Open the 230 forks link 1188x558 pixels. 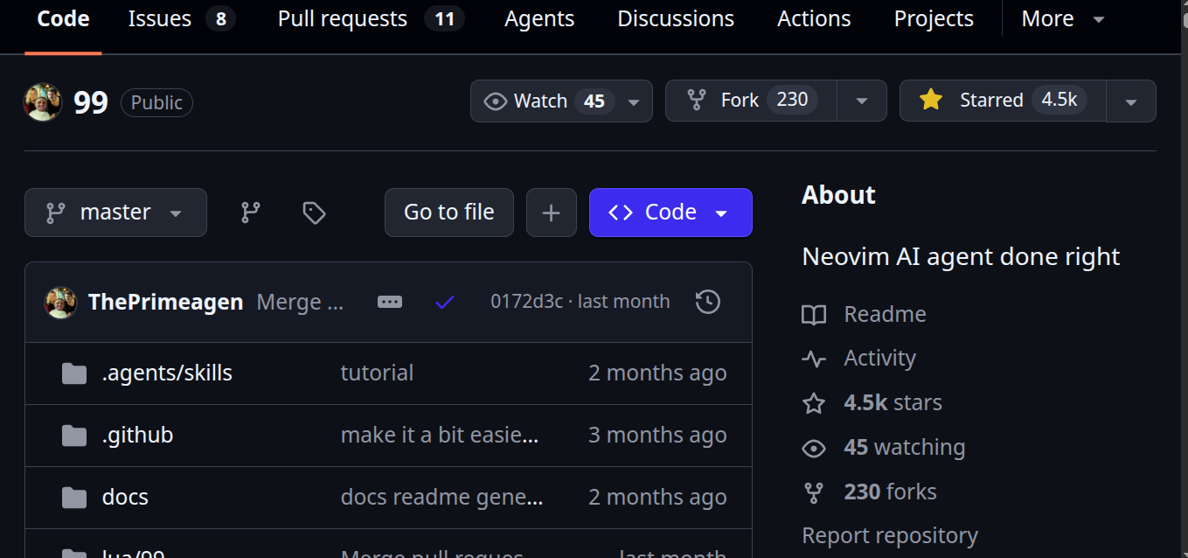[x=890, y=492]
